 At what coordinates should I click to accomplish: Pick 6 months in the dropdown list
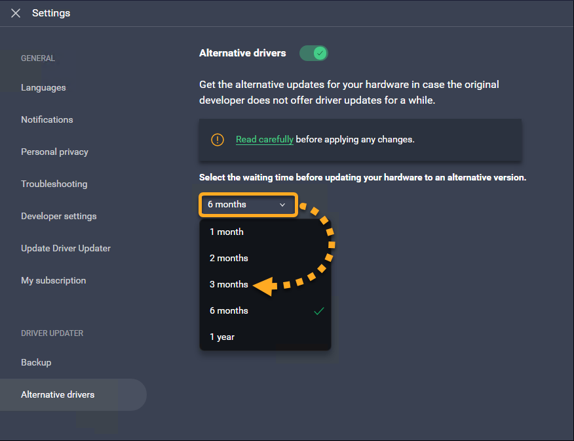229,310
